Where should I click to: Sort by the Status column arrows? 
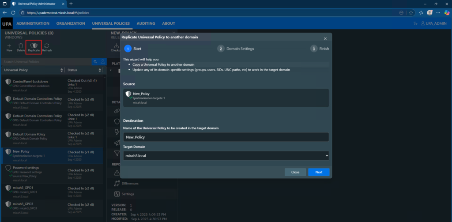pos(103,70)
